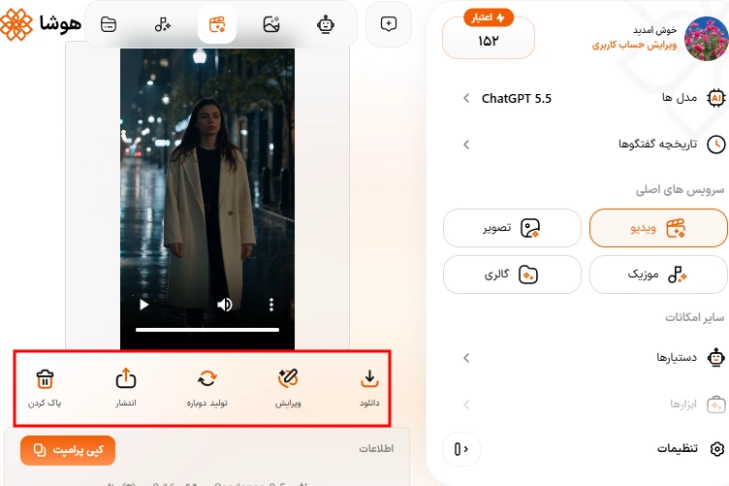This screenshot has height=486, width=729.
Task: Open the ویرایش حساب کاربری link
Action: [x=634, y=45]
